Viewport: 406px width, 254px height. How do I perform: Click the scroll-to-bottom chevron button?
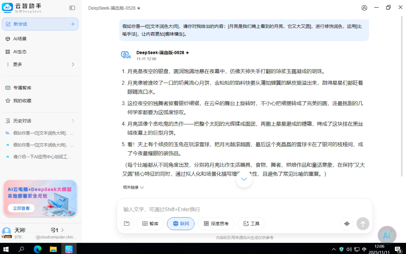click(244, 179)
